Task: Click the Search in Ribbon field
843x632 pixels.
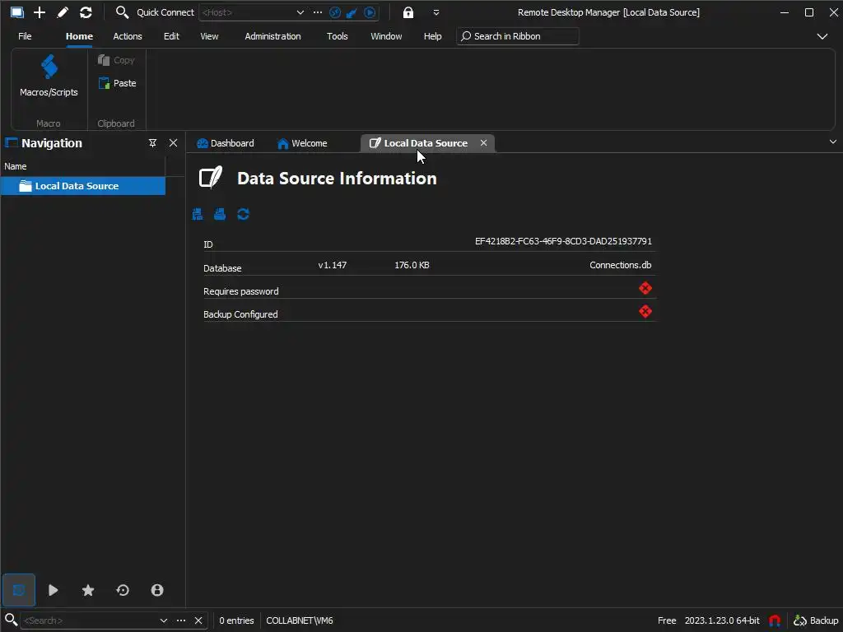Action: coord(518,36)
